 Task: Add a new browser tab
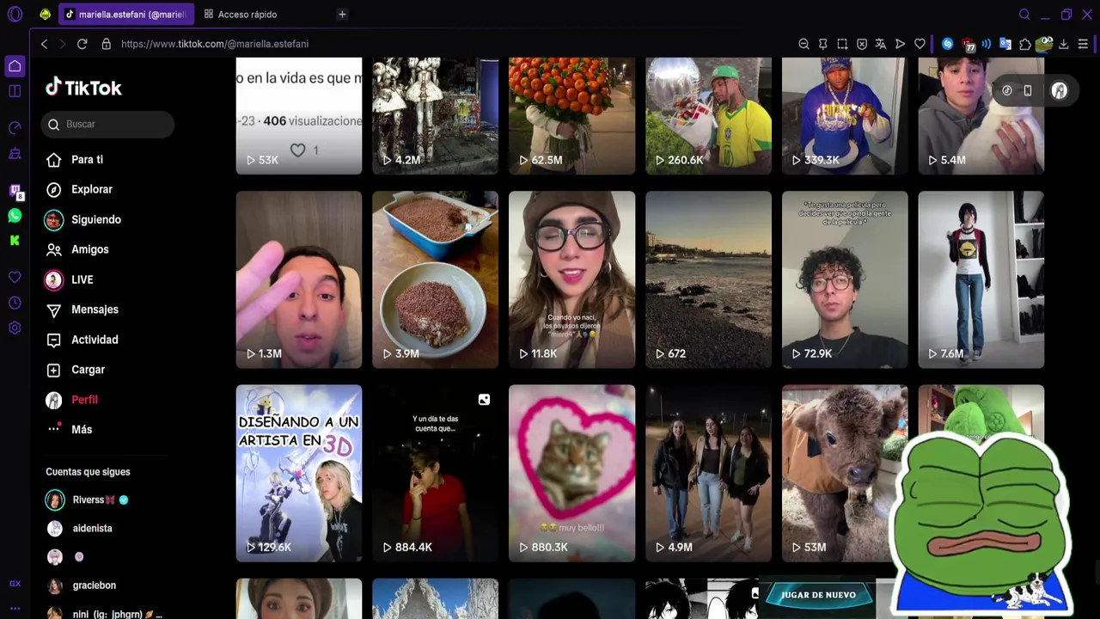pyautogui.click(x=342, y=14)
